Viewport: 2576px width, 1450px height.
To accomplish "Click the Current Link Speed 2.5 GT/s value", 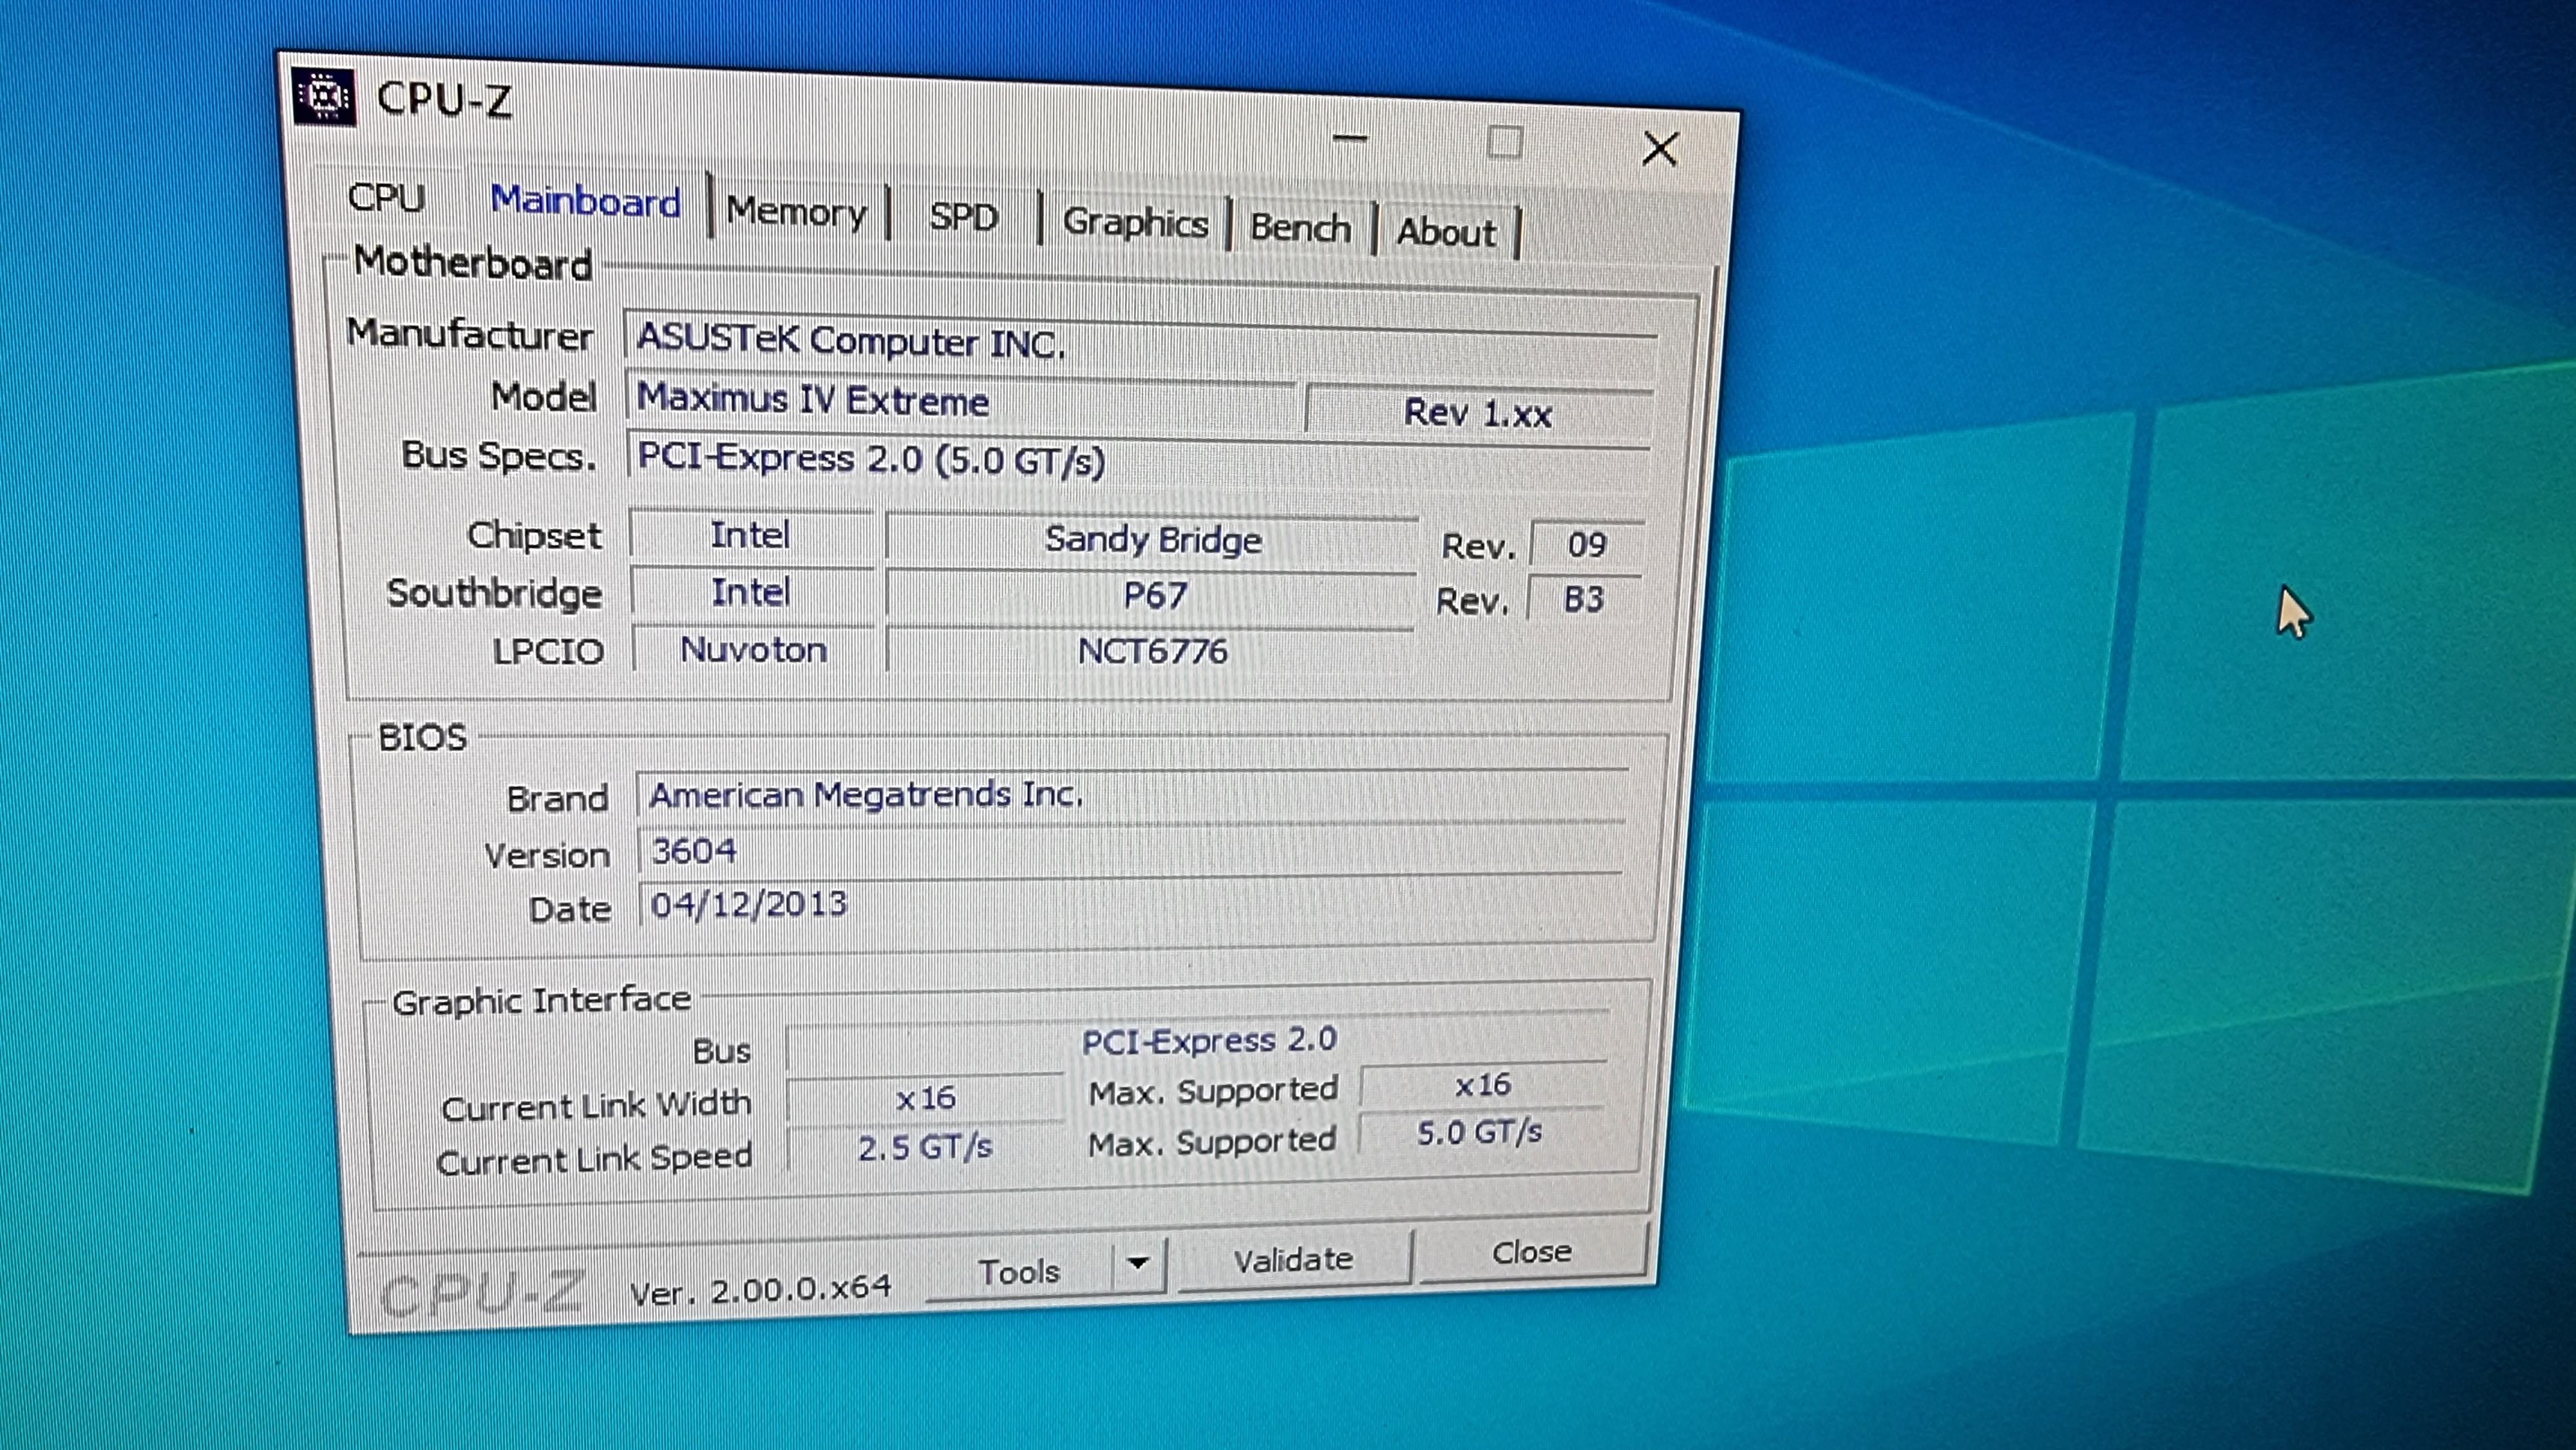I will pyautogui.click(x=926, y=1147).
